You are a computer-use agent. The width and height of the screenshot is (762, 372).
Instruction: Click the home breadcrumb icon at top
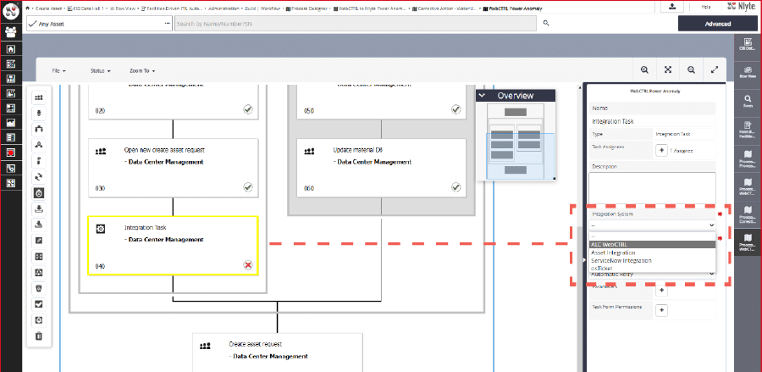click(26, 8)
